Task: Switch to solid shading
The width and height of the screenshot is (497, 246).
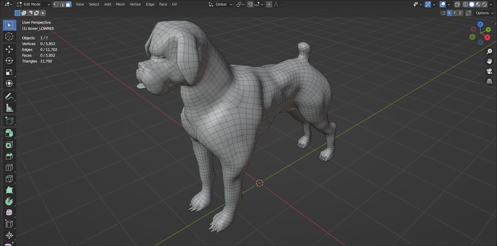Action: (x=472, y=4)
